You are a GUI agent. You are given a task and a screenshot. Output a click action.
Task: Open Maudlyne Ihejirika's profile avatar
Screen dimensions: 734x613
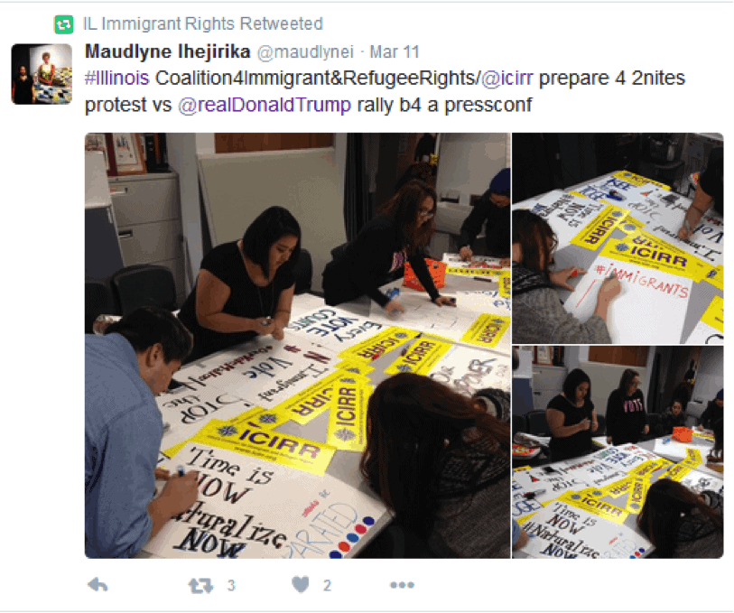pyautogui.click(x=42, y=74)
